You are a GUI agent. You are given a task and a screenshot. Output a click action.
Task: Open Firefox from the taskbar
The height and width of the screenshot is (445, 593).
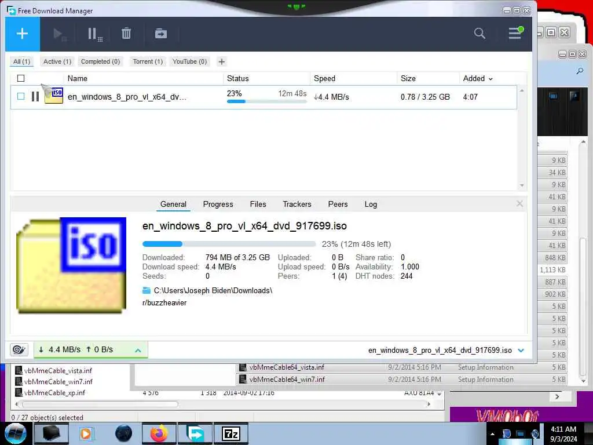pyautogui.click(x=159, y=433)
